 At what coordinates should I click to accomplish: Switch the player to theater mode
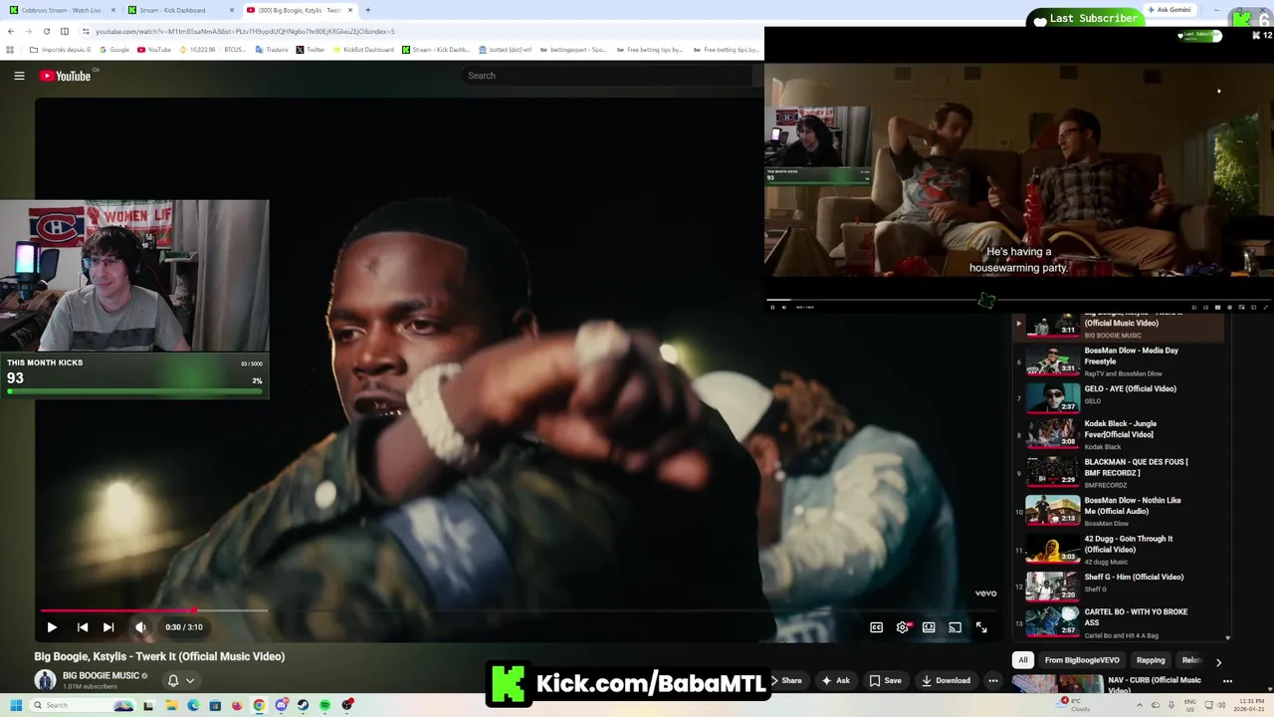(929, 627)
